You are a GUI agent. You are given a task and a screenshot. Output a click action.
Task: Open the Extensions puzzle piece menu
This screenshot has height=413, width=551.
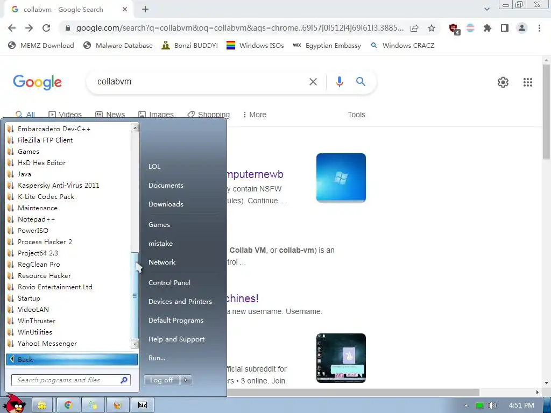pos(488,28)
